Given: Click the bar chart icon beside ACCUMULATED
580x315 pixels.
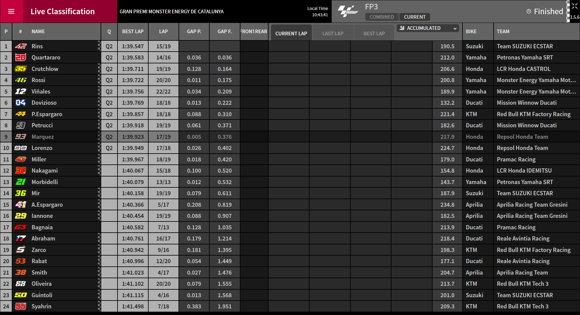Looking at the screenshot, I should pyautogui.click(x=402, y=28).
